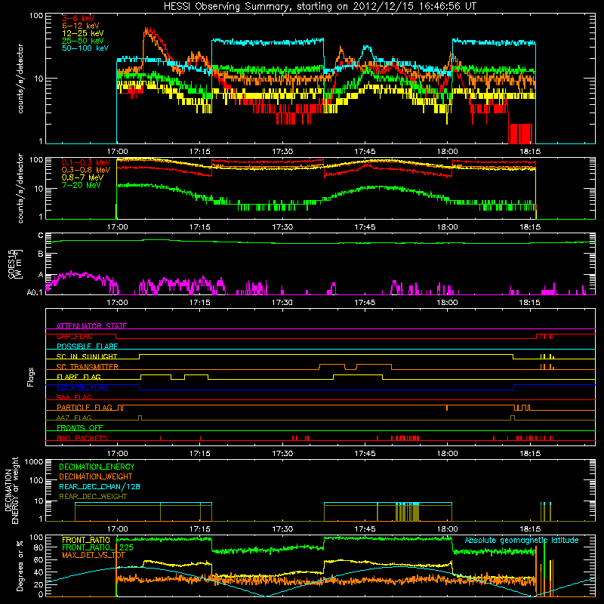Click the MAX_DET_VS_TOT legend entry
The width and height of the screenshot is (604, 604).
[x=94, y=555]
